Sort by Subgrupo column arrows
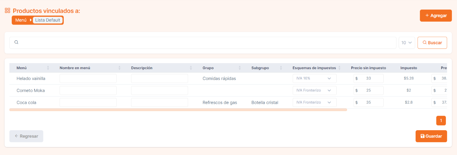Image resolution: width=457 pixels, height=155 pixels. click(281, 68)
